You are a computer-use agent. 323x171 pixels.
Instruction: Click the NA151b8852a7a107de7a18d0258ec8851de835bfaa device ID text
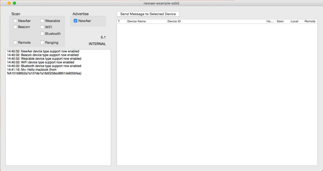tap(44, 73)
